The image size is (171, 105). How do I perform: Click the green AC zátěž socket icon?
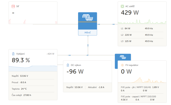122,6
